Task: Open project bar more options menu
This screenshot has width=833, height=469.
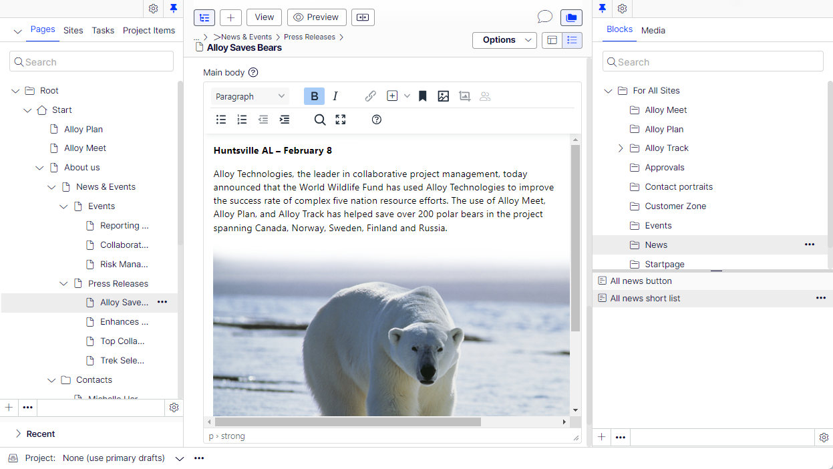Action: (199, 458)
